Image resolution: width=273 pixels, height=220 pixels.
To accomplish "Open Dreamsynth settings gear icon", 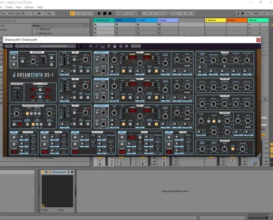I will pyautogui.click(x=90, y=46).
